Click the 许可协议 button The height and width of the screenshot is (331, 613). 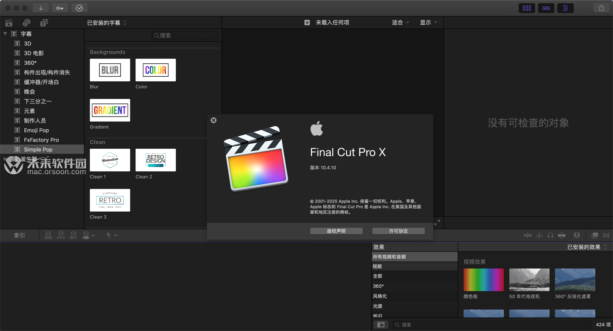point(399,231)
